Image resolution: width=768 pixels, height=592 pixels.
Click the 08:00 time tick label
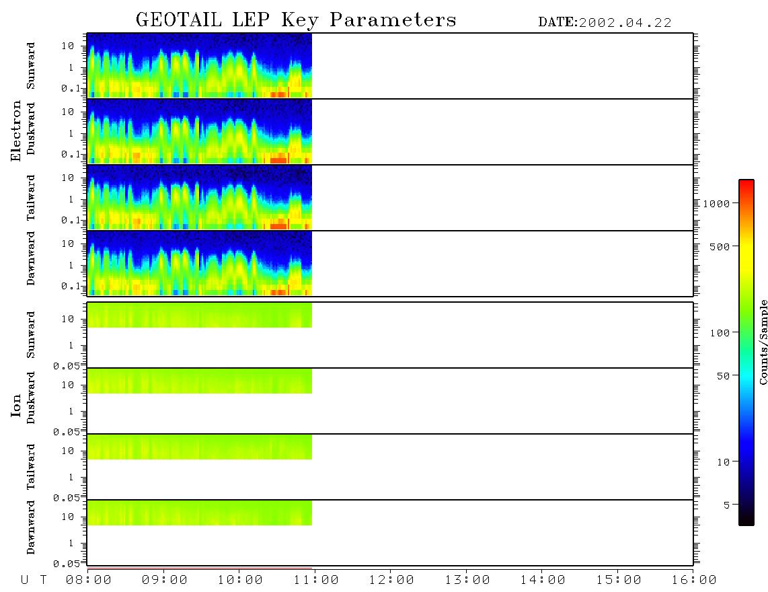[x=89, y=581]
